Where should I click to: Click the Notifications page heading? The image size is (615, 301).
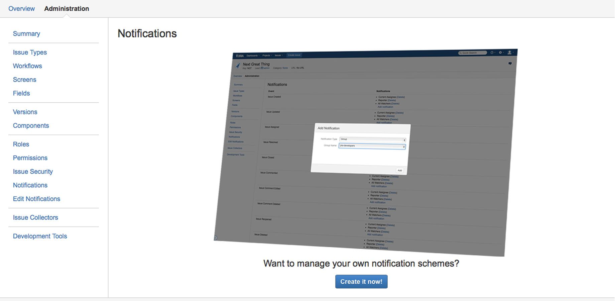pos(147,34)
